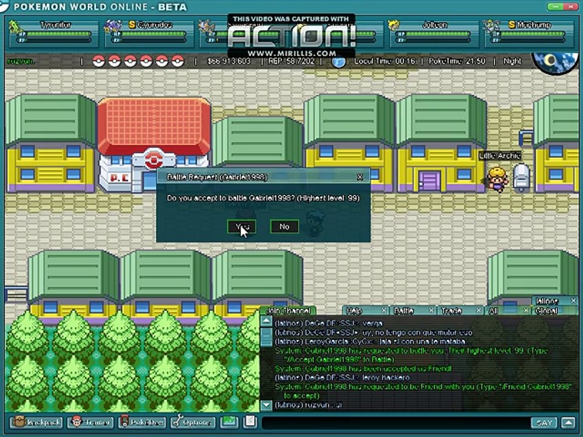Click 'requested to be Friend with you' message
Viewport: 583px width, 437px height.
(x=423, y=391)
